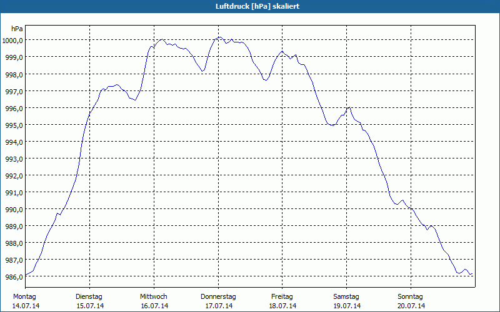This screenshot has height=312, width=500.
Task: Select the 994,0 axis value
Action: click(14, 142)
